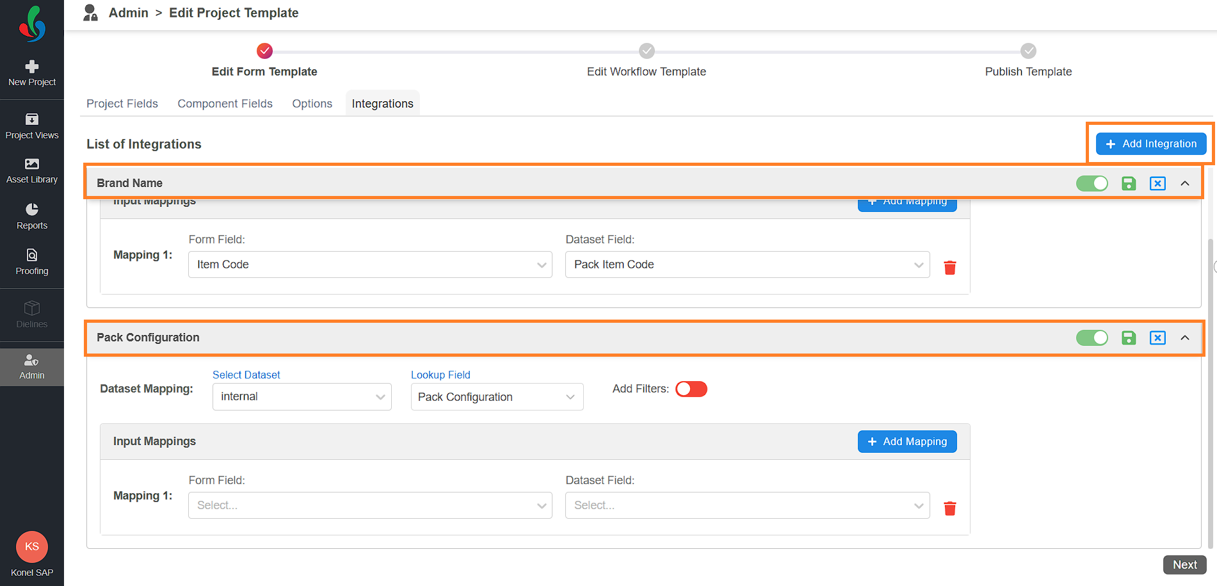The image size is (1217, 586).
Task: Disable the Brand Name integration toggle
Action: 1092,184
